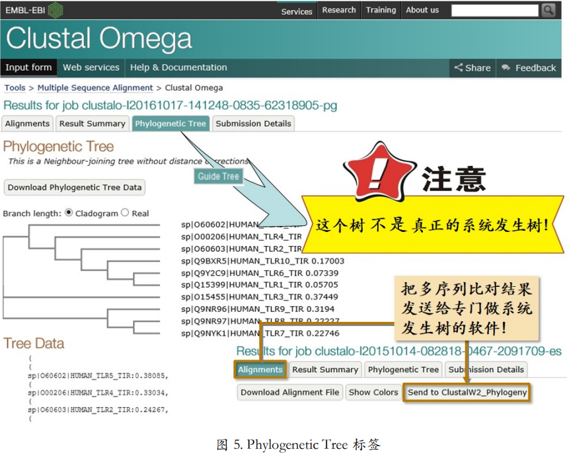567x464 pixels.
Task: Click tree label sp|O00206|HUMAN_TLR4_TIR
Action: (241, 237)
